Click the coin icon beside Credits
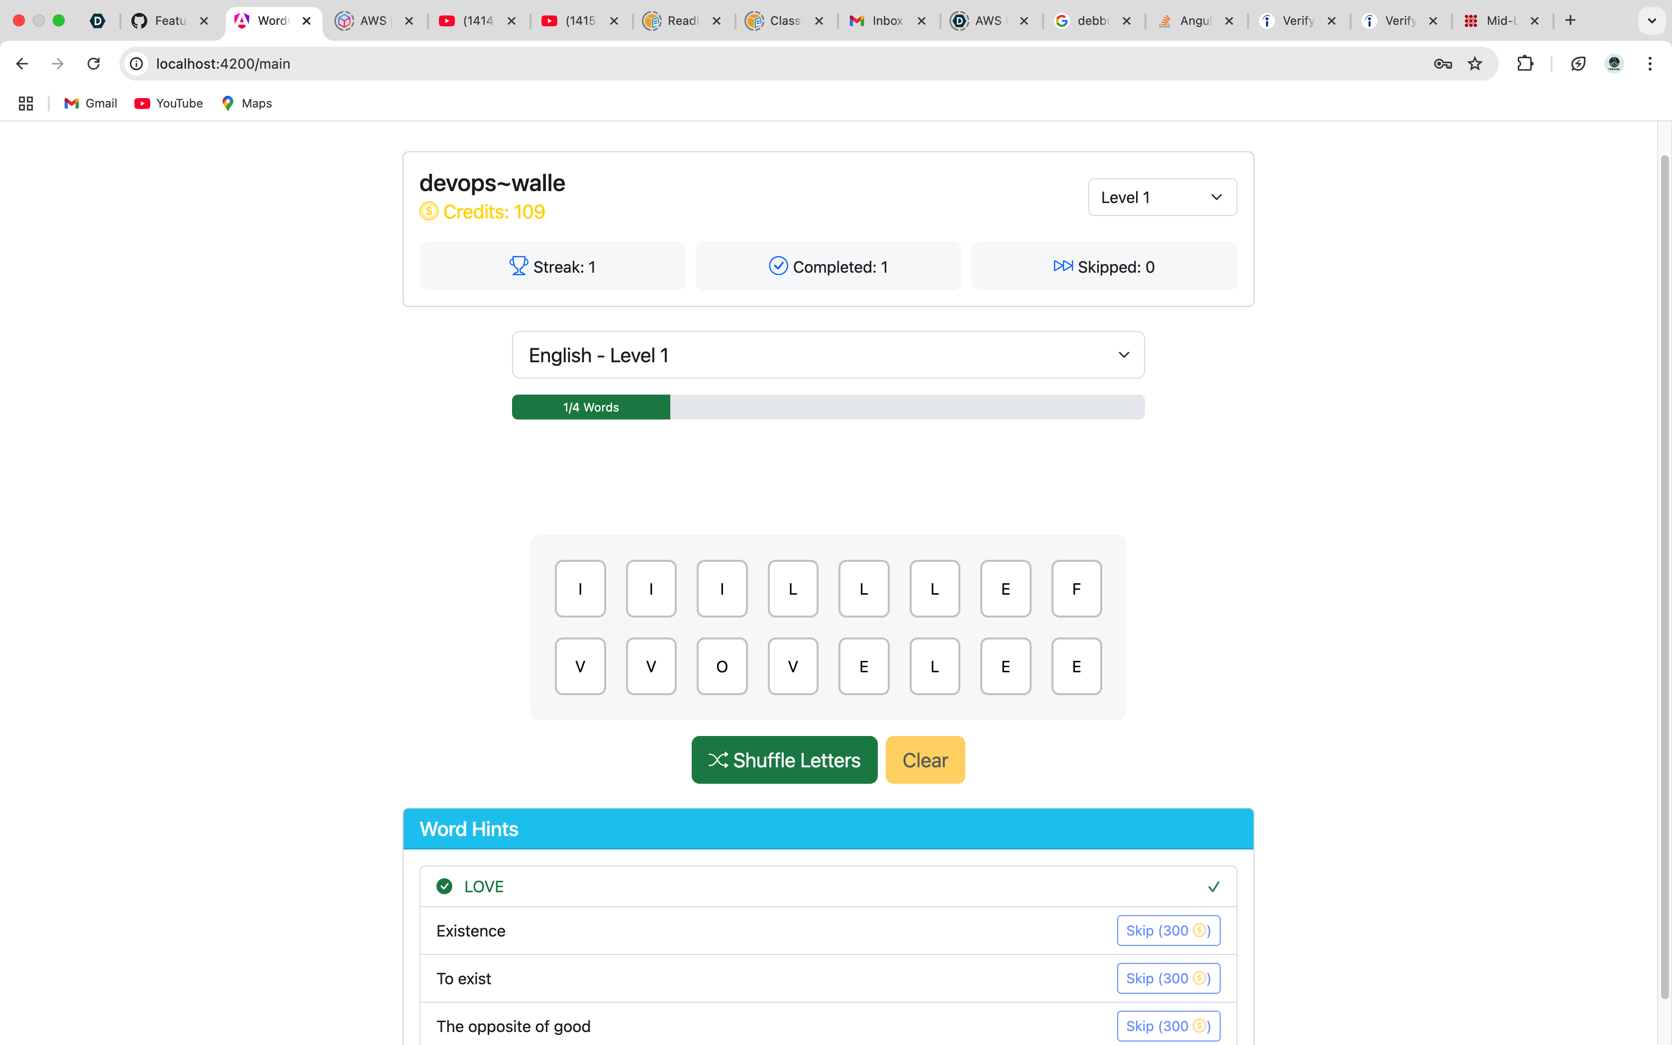This screenshot has width=1672, height=1045. (428, 211)
